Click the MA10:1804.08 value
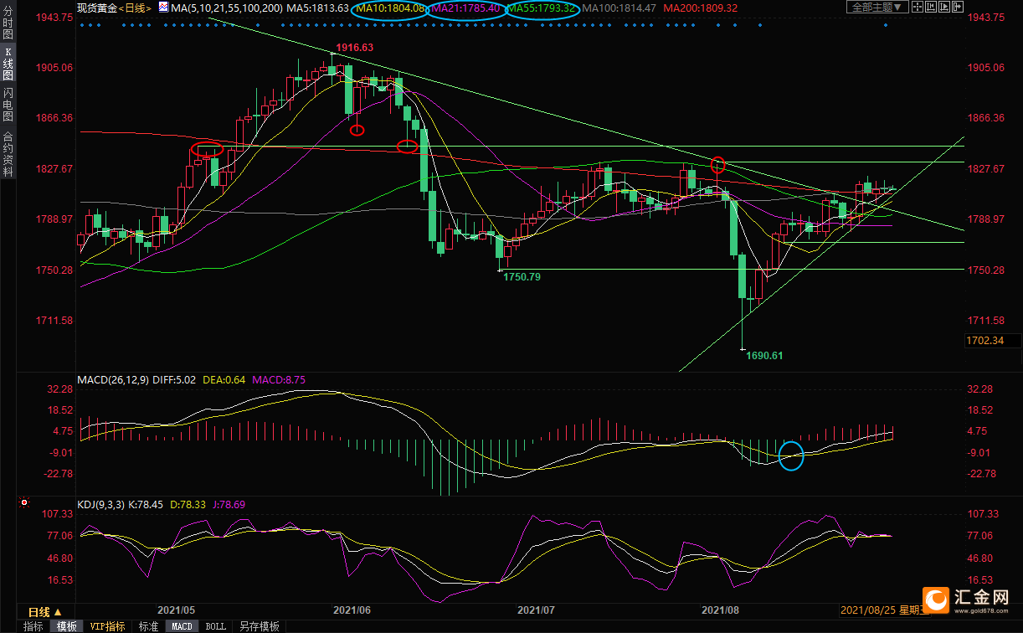The width and height of the screenshot is (1023, 633). (x=391, y=8)
